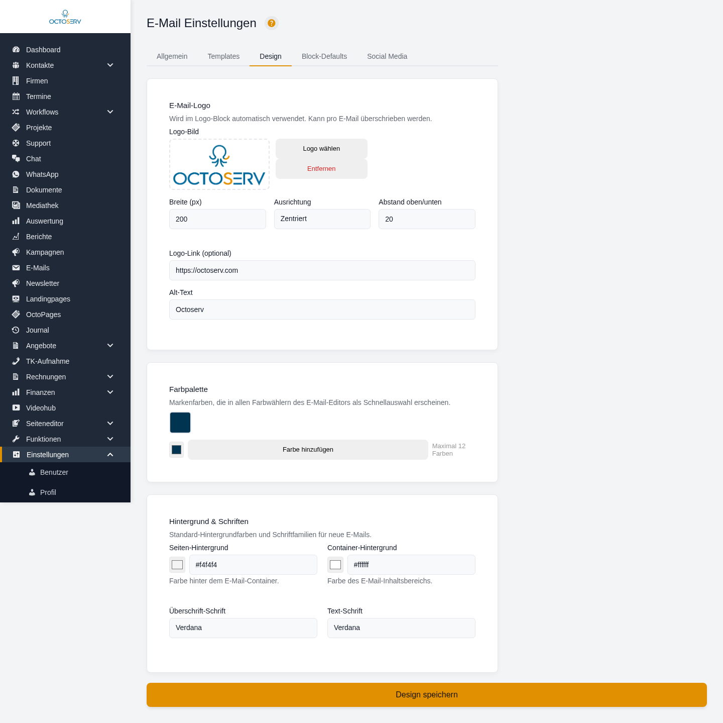
Task: Click the Farbe hinzufügen button
Action: tap(308, 450)
